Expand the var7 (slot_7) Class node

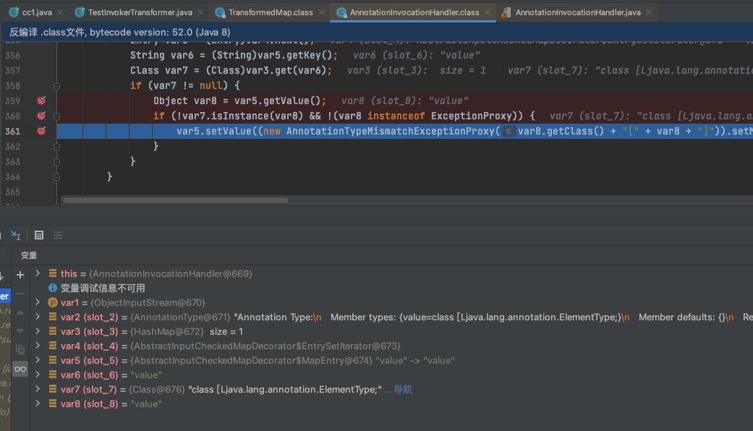(x=38, y=389)
